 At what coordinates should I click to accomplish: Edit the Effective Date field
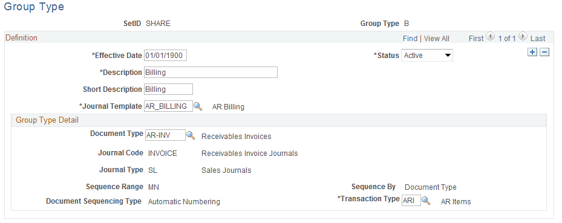click(x=165, y=56)
